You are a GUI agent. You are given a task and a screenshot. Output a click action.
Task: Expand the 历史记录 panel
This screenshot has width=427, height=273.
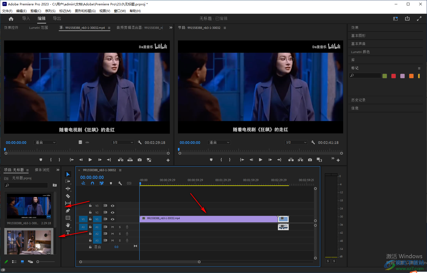click(358, 100)
